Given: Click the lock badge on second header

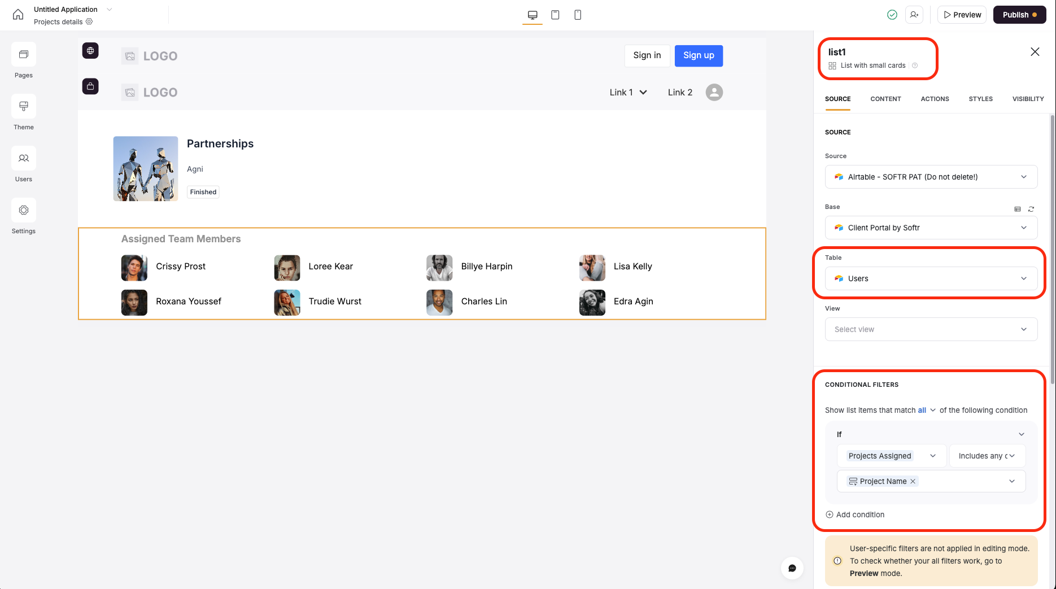Looking at the screenshot, I should [90, 86].
